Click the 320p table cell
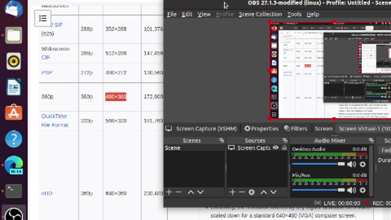The image size is (391, 220). (87, 121)
